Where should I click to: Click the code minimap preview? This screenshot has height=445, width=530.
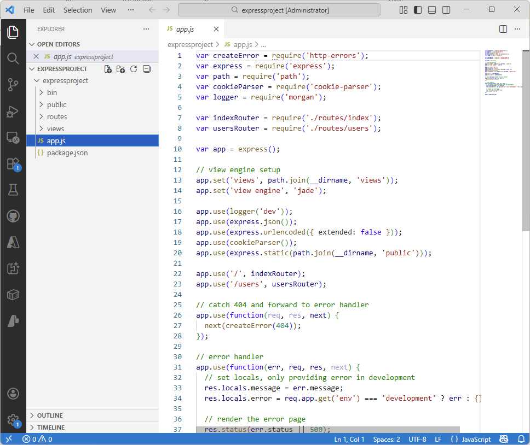point(502,73)
